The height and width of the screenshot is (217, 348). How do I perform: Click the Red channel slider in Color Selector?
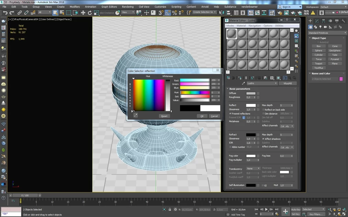195,80
